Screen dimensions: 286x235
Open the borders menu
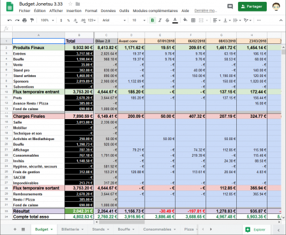click(x=193, y=20)
